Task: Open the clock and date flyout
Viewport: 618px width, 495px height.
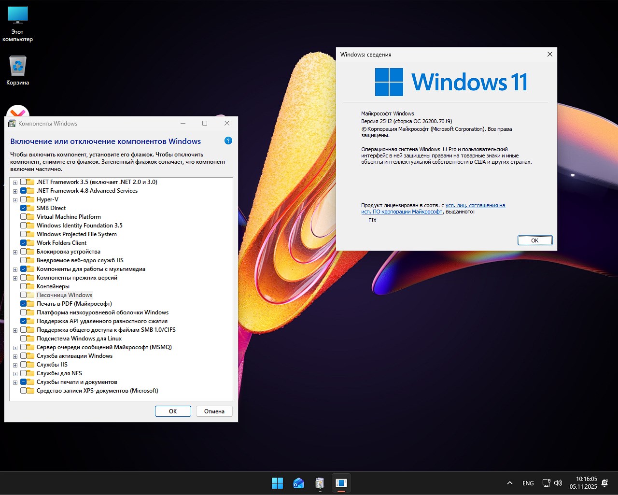Action: click(583, 483)
